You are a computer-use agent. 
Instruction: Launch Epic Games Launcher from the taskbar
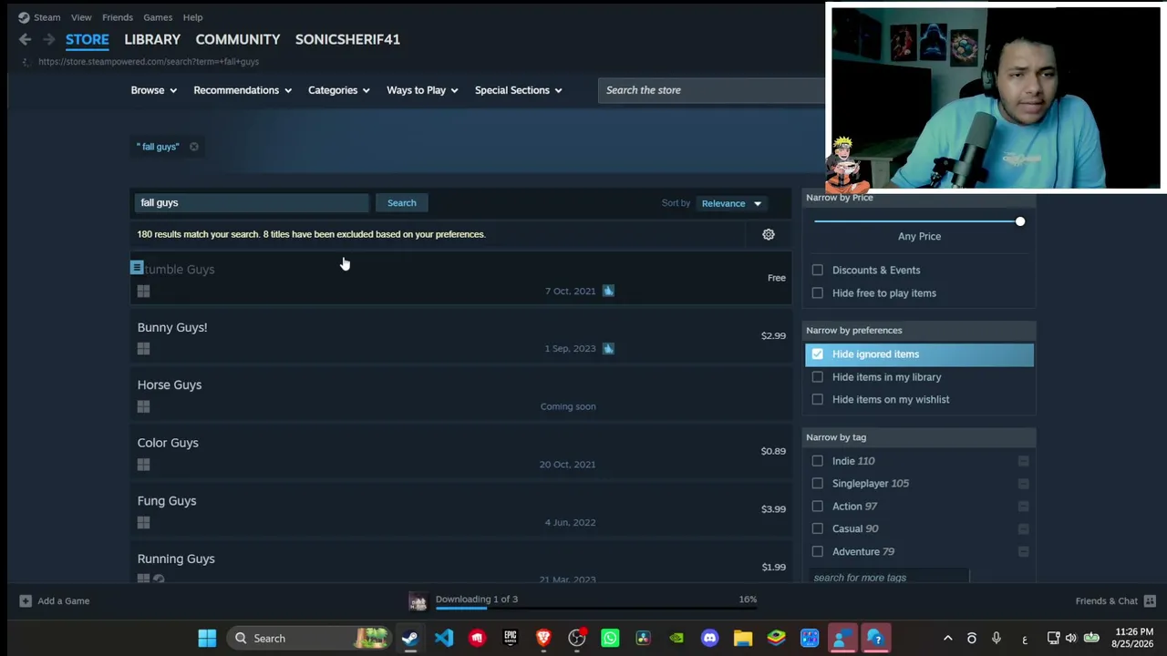point(511,639)
